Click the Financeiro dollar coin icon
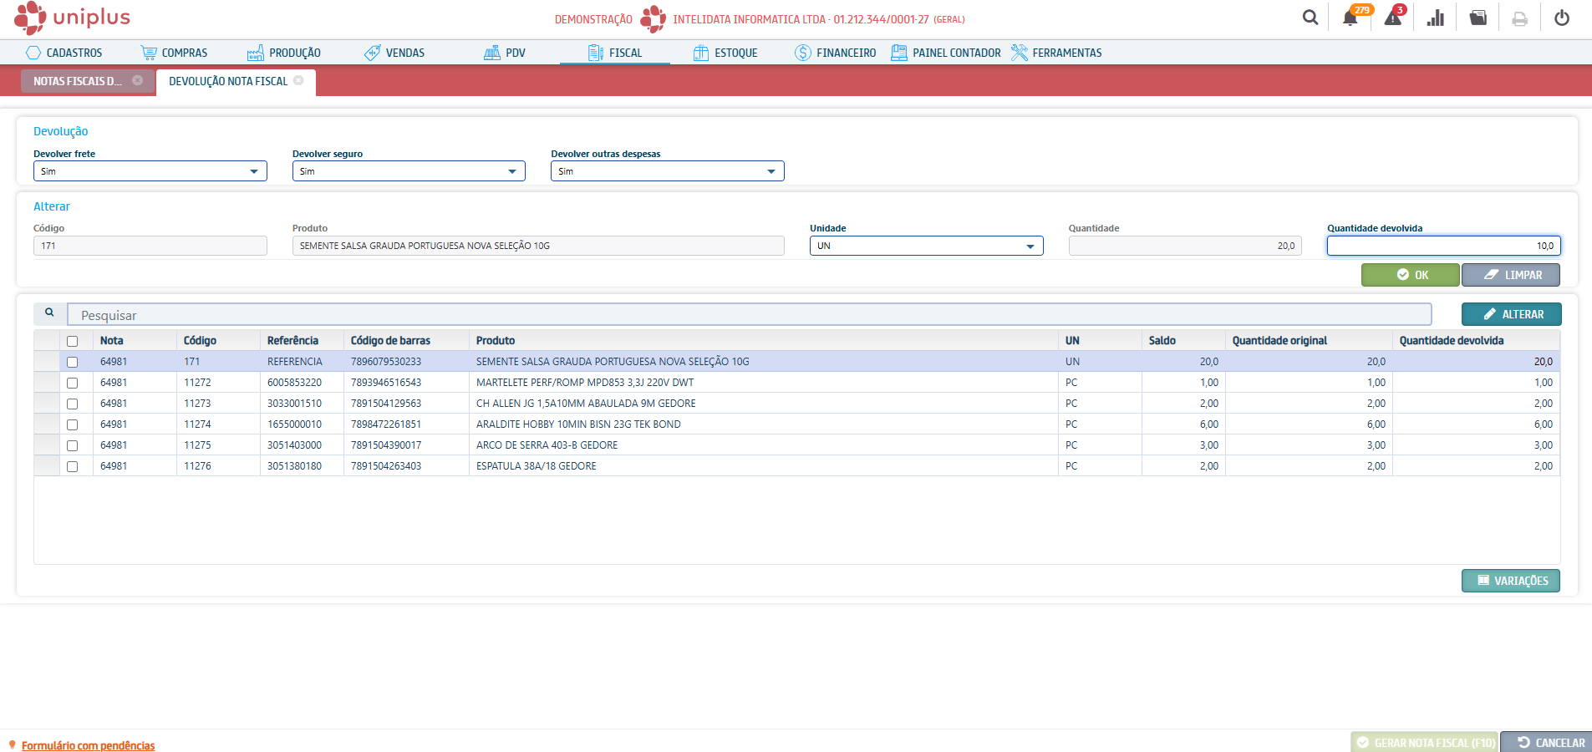The image size is (1592, 752). tap(803, 53)
